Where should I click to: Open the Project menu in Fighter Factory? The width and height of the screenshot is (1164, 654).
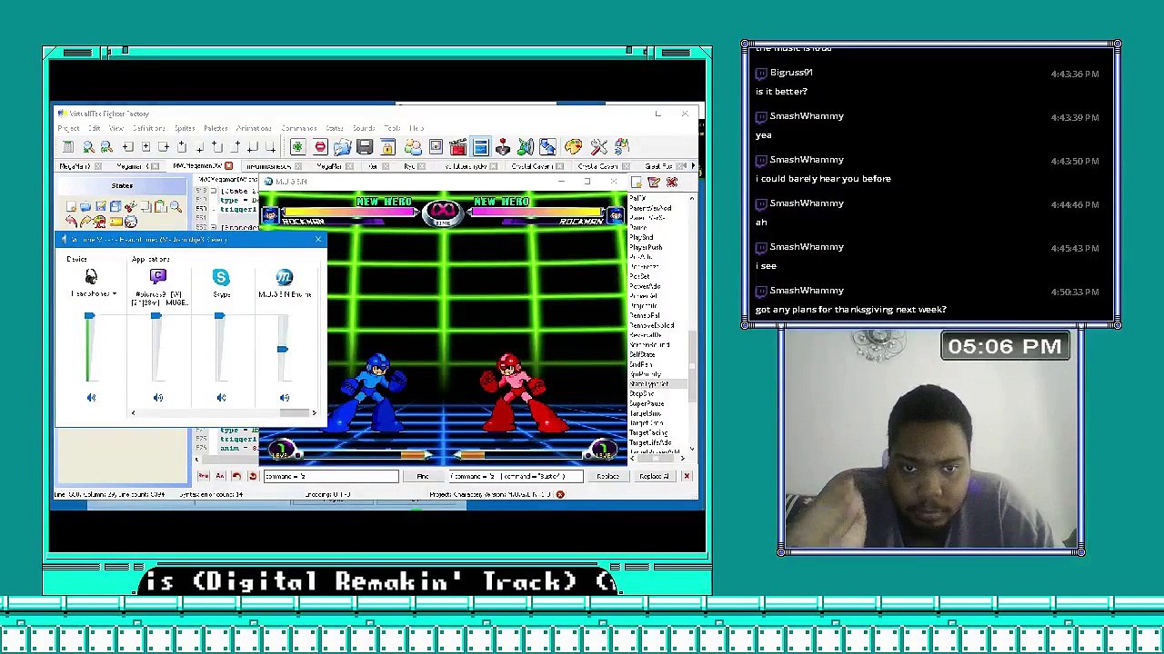(x=68, y=128)
